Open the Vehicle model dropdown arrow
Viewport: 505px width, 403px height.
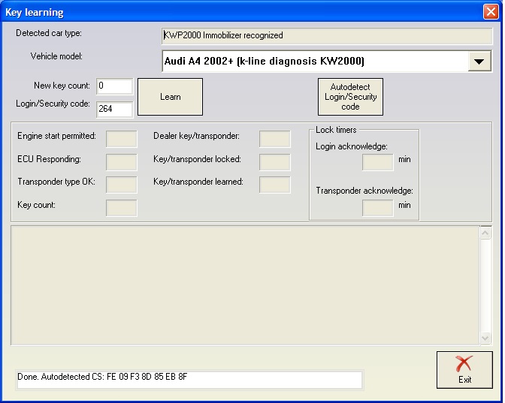click(x=479, y=61)
